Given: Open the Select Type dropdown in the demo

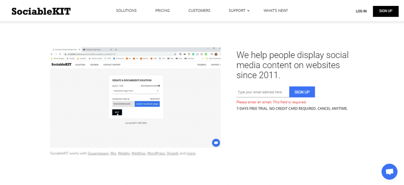Looking at the screenshot, I should (x=136, y=91).
